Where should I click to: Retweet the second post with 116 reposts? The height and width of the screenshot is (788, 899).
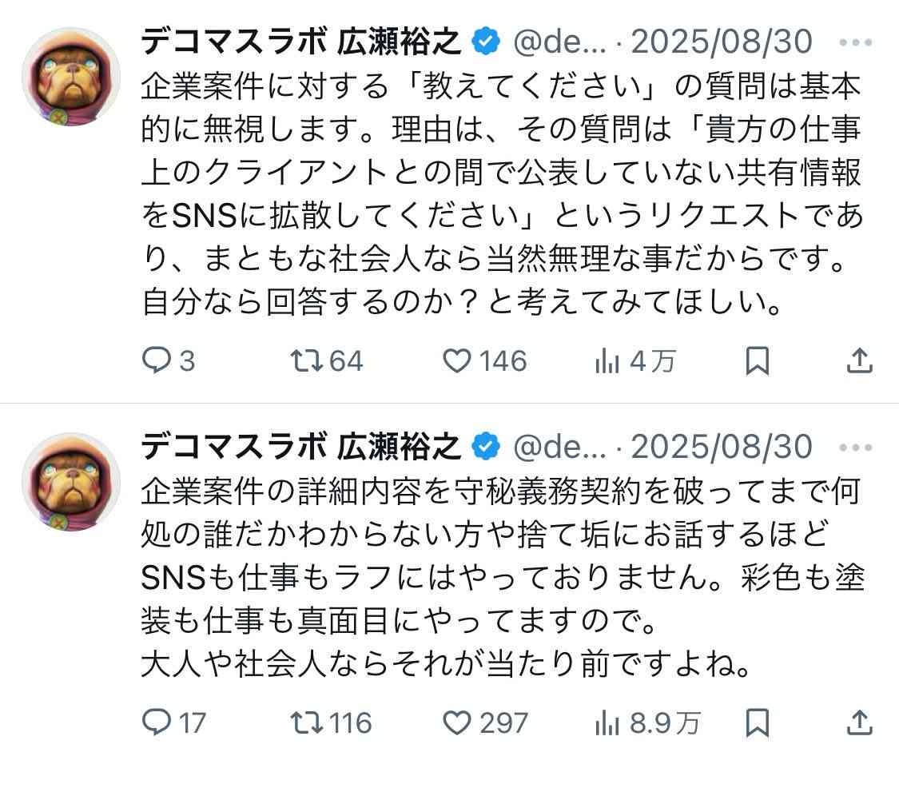tap(306, 723)
